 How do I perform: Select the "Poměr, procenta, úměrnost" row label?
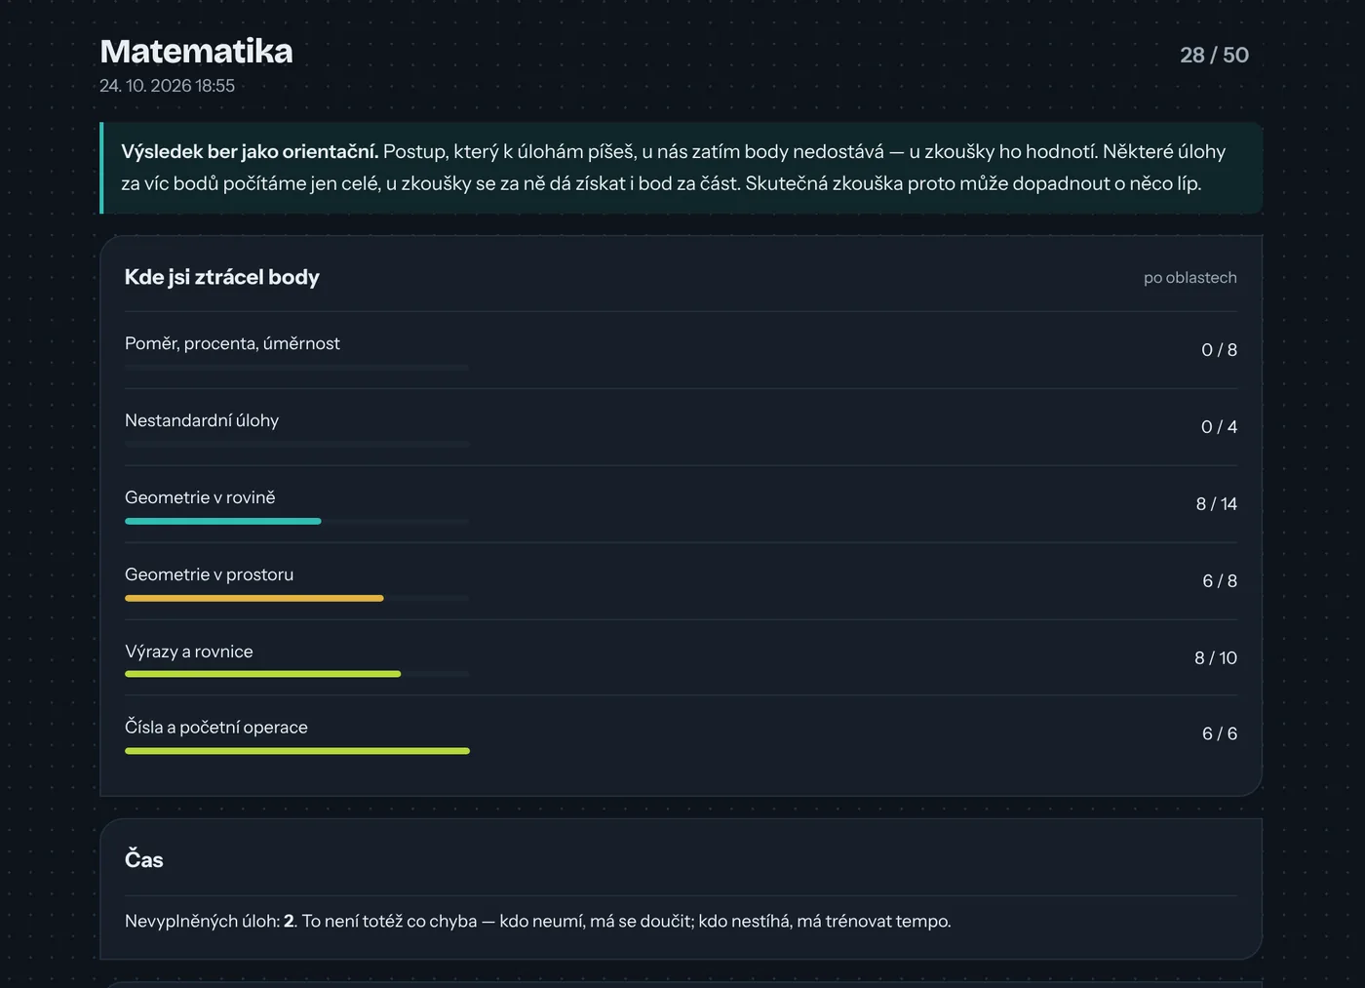[x=232, y=343]
